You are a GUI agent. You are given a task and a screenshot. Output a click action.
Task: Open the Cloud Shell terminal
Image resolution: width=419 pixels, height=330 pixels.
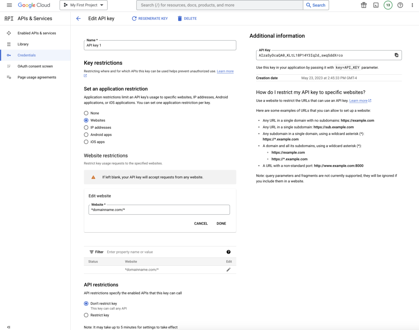click(x=376, y=5)
